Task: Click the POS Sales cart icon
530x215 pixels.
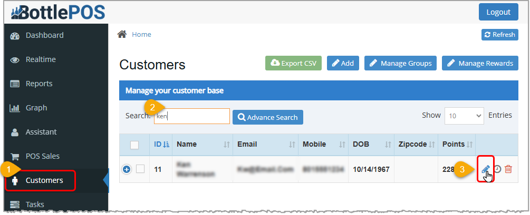Action: pos(15,156)
